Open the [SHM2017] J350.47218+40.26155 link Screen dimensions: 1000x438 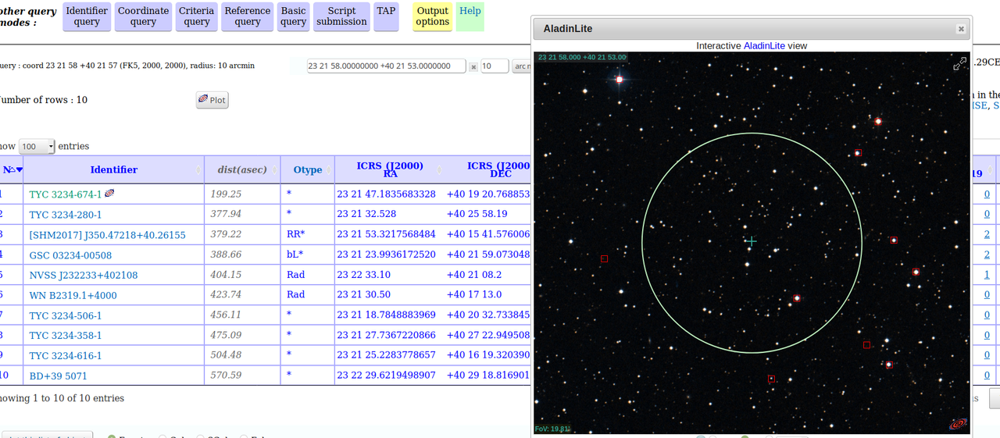107,235
